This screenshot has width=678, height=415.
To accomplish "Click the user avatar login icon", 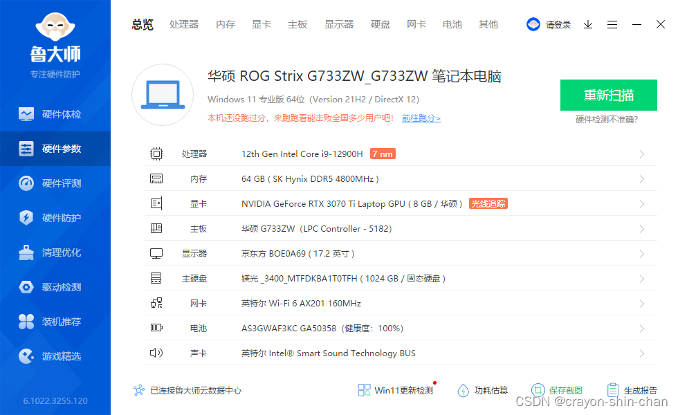I will 533,24.
